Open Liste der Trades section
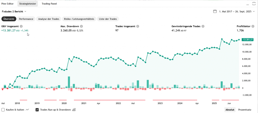 [x=108, y=19]
